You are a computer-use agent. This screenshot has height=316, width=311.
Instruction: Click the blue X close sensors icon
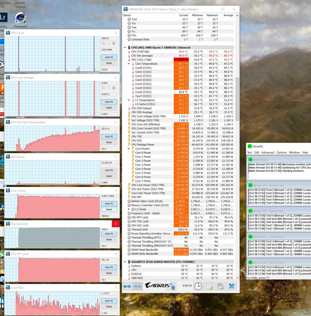coord(232,286)
